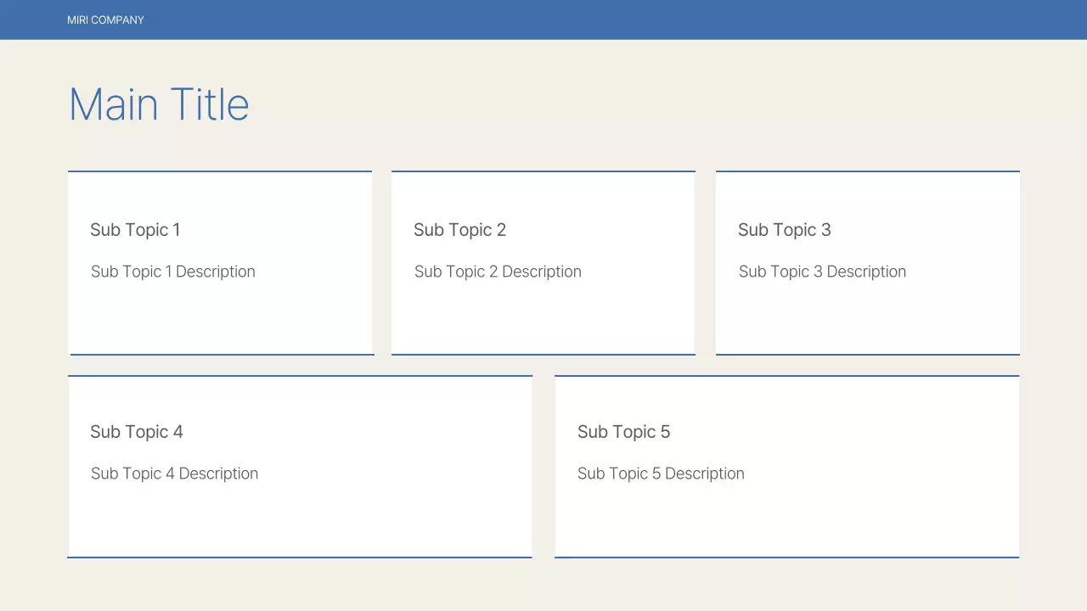Screen dimensions: 1087x611
Task: Click the MIRI COMPANY header text
Action: pyautogui.click(x=105, y=20)
